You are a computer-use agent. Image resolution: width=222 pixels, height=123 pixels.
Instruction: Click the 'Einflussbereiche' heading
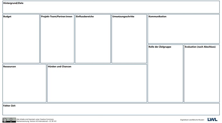tap(85, 16)
